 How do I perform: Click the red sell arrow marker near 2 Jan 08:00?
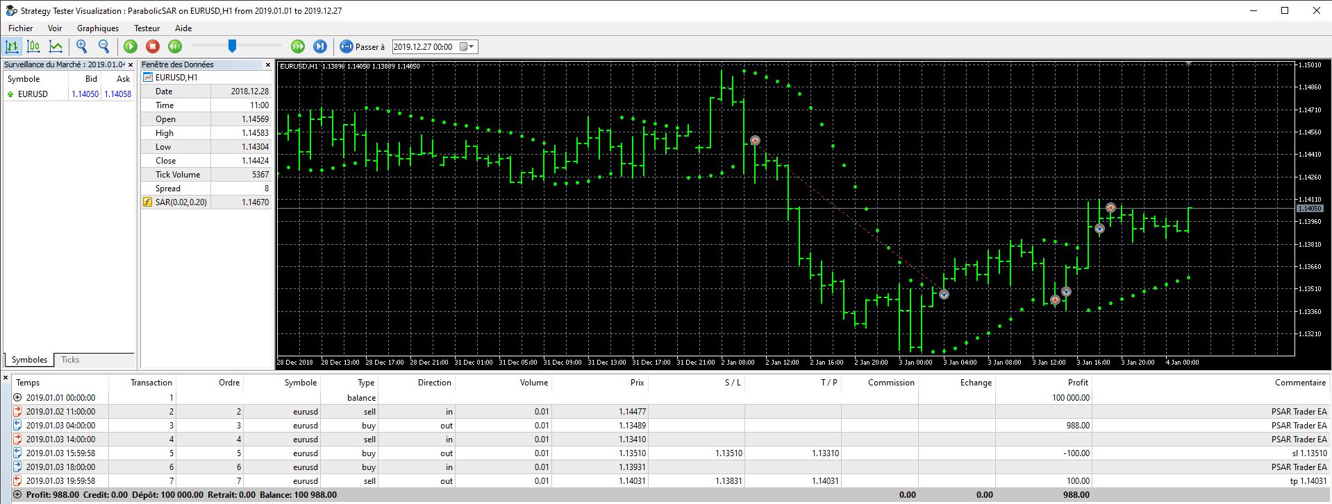click(756, 141)
